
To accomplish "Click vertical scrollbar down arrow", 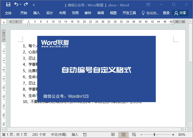I will coord(190,124).
